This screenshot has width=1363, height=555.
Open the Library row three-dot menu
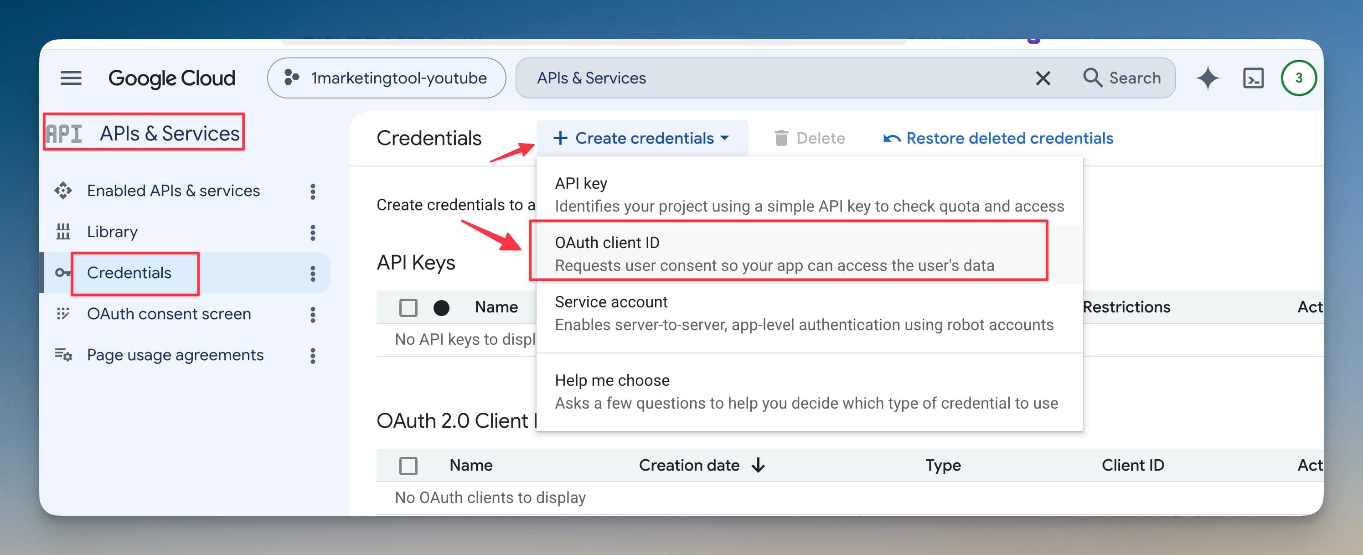[x=313, y=233]
